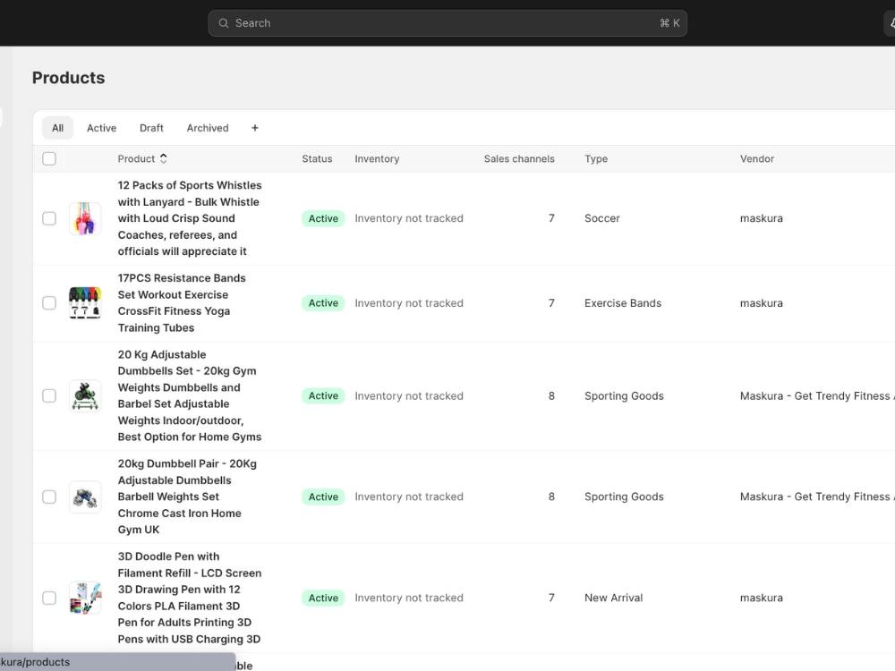Open Resistance Bands product thumbnail

[x=85, y=303]
